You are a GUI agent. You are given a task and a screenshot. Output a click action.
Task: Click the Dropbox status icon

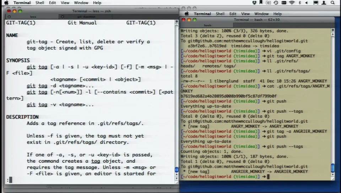254,2
